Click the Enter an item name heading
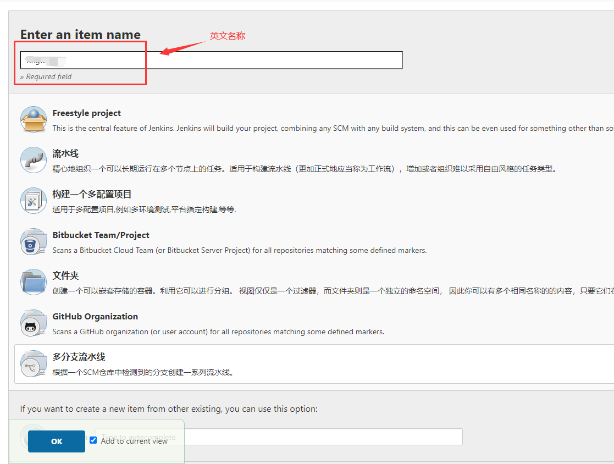This screenshot has height=464, width=614. [x=80, y=35]
